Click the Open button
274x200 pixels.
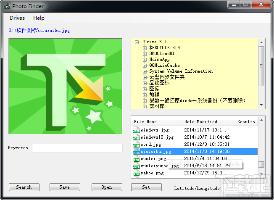(107, 187)
